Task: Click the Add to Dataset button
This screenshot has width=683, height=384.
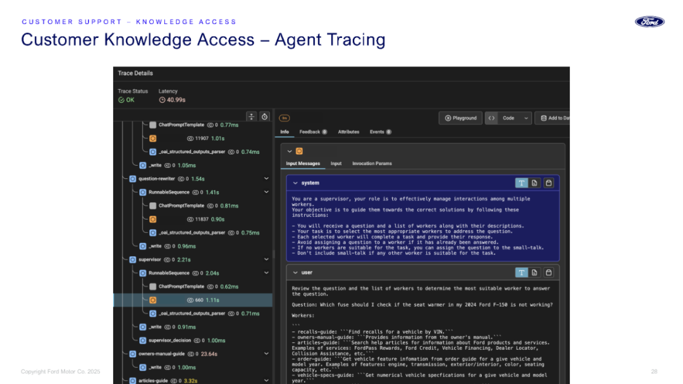Action: click(552, 118)
